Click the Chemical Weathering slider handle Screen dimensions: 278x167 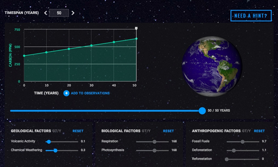56,150
